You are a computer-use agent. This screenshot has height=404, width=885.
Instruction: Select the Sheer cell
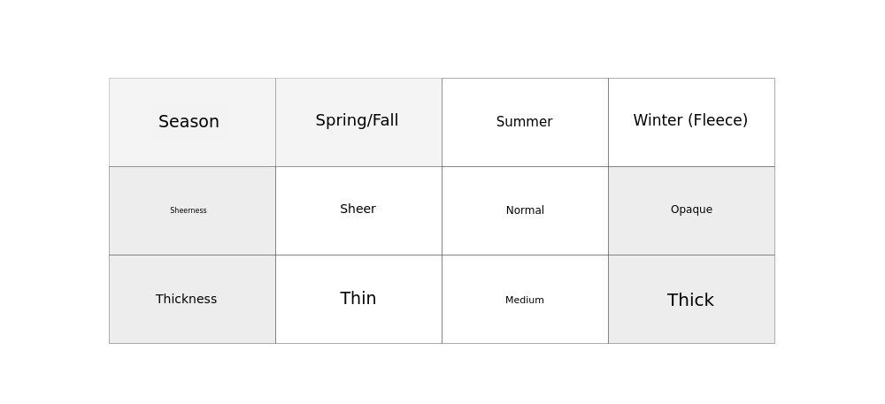point(358,210)
